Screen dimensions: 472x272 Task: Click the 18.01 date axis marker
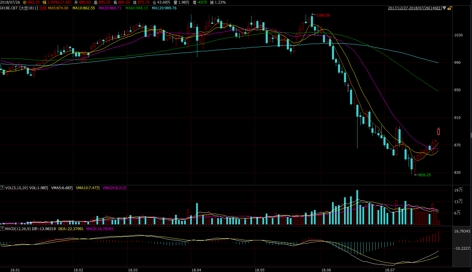[x=15, y=270]
